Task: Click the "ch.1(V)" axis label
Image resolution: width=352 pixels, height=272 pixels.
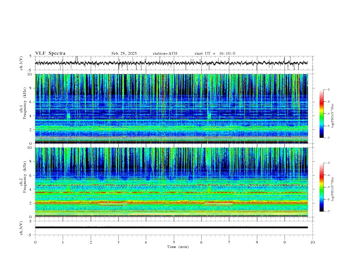Action: 21,63
